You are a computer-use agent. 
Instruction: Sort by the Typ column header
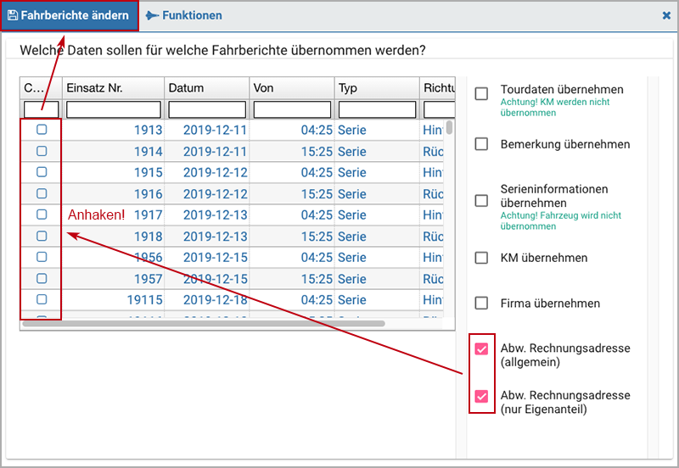click(x=377, y=88)
